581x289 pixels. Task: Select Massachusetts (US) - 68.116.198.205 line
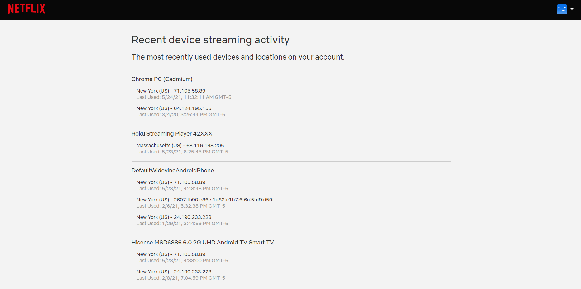pyautogui.click(x=180, y=146)
